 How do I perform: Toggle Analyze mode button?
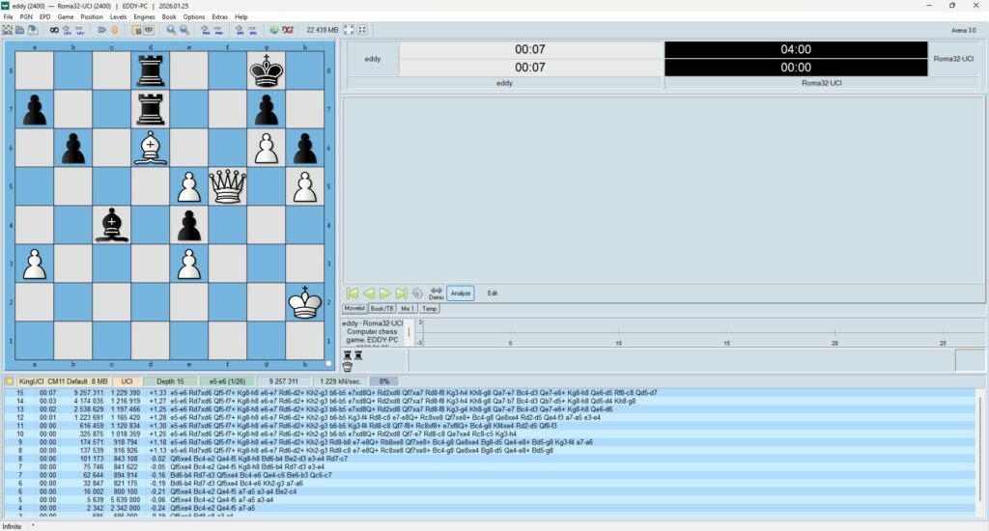tap(460, 293)
